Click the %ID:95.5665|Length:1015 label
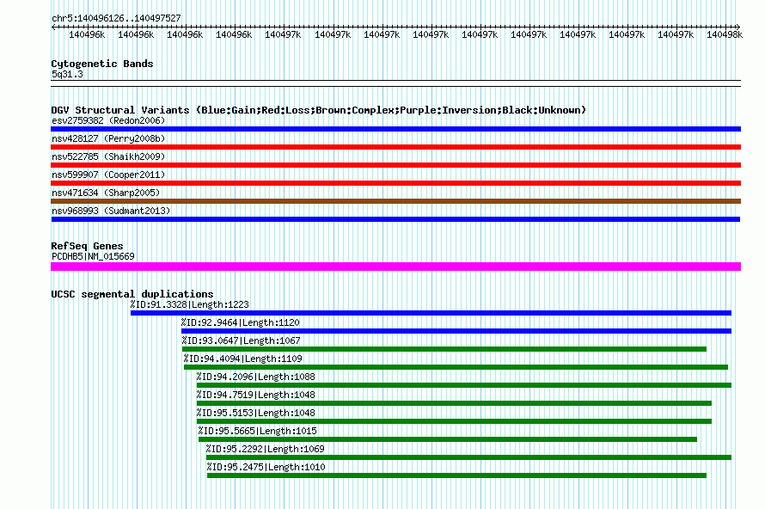Screen dimensions: 765x509 tap(258, 431)
